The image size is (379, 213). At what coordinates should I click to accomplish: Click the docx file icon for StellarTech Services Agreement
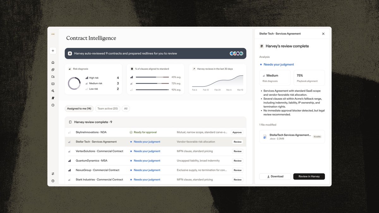(x=265, y=137)
